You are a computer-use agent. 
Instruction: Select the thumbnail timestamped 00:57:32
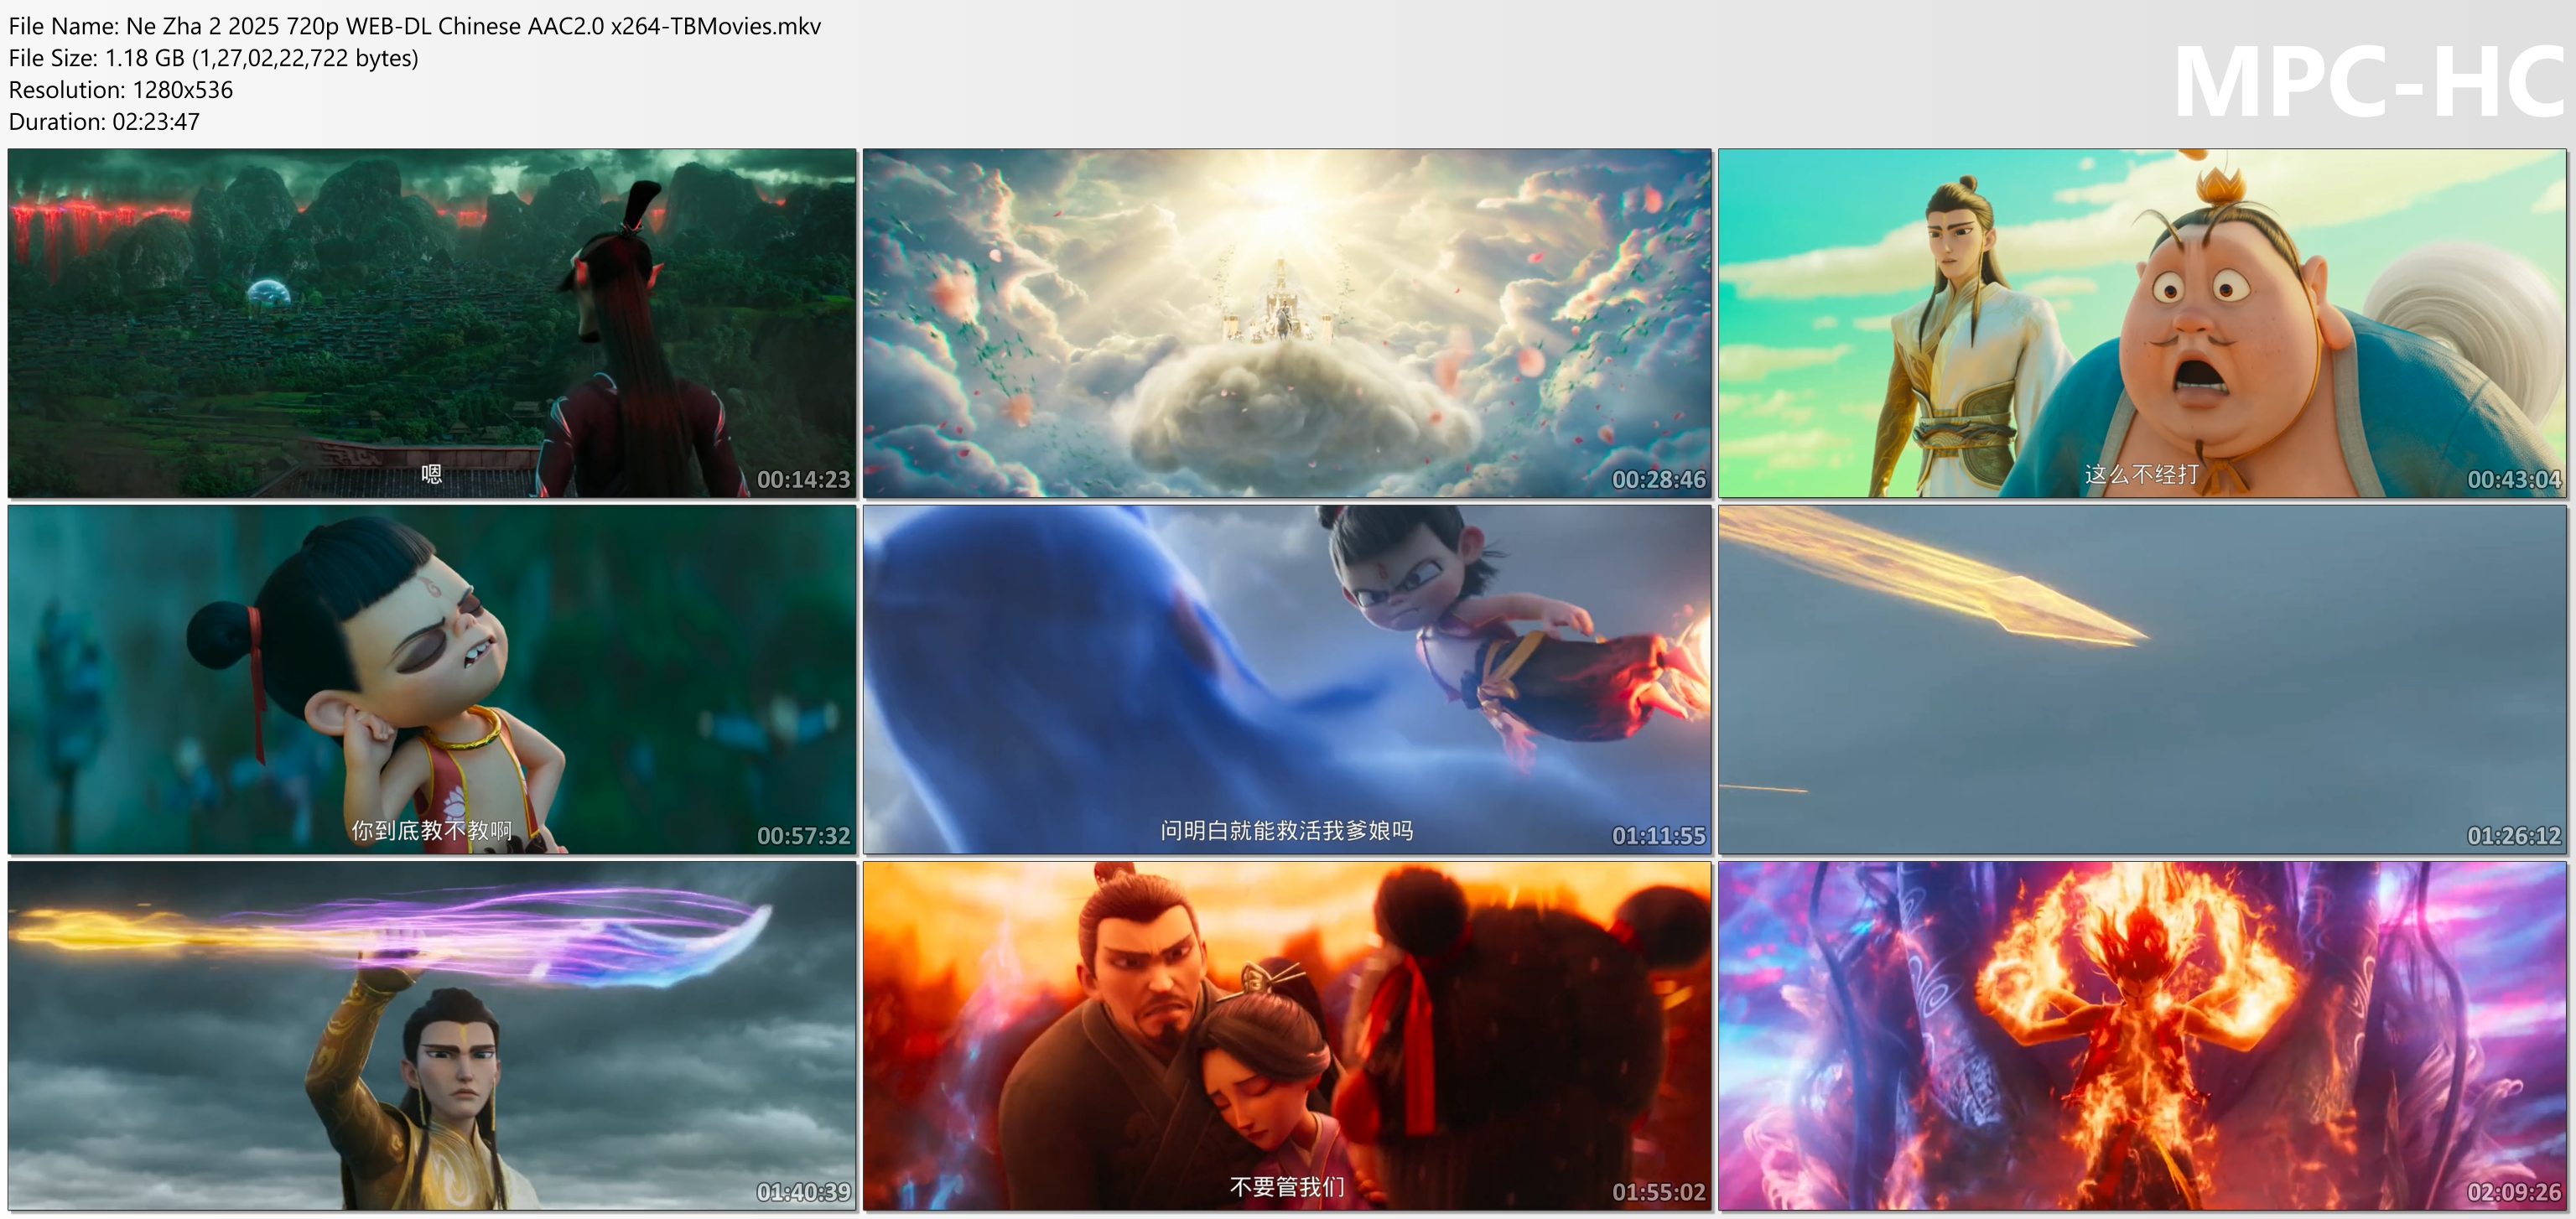point(432,679)
